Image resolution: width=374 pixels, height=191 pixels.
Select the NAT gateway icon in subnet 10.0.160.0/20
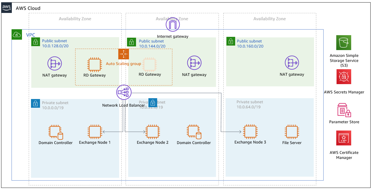[292, 63]
